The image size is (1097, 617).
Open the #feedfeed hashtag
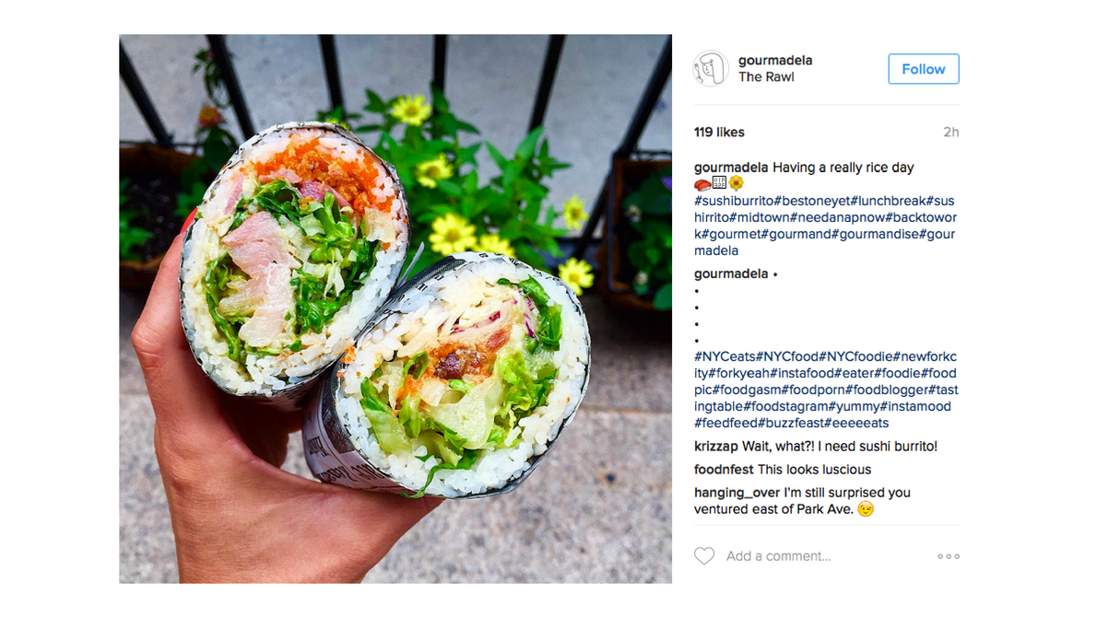coord(725,423)
